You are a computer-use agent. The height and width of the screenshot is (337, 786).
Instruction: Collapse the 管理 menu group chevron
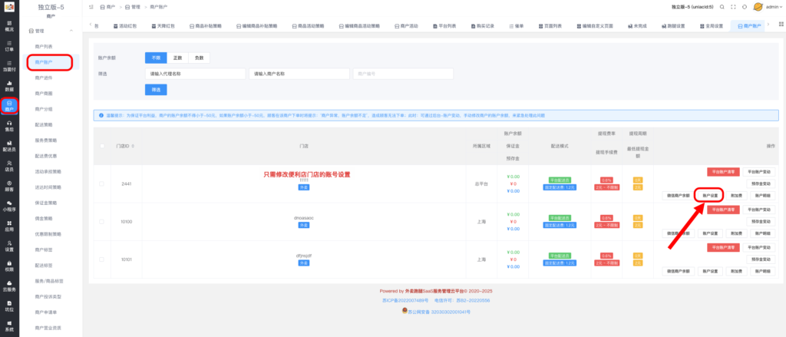pos(71,31)
